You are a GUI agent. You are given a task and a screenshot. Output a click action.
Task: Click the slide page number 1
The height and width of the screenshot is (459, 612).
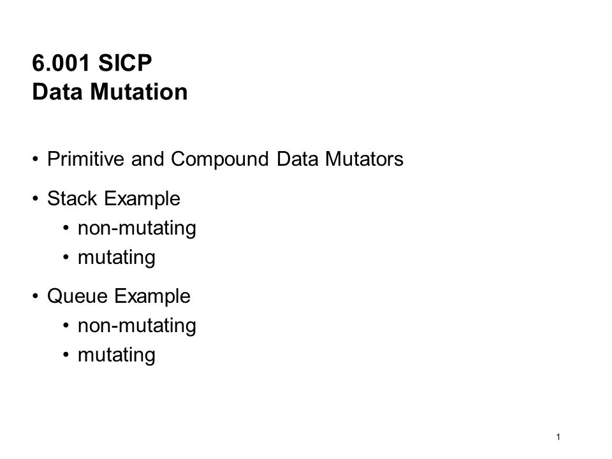point(558,437)
